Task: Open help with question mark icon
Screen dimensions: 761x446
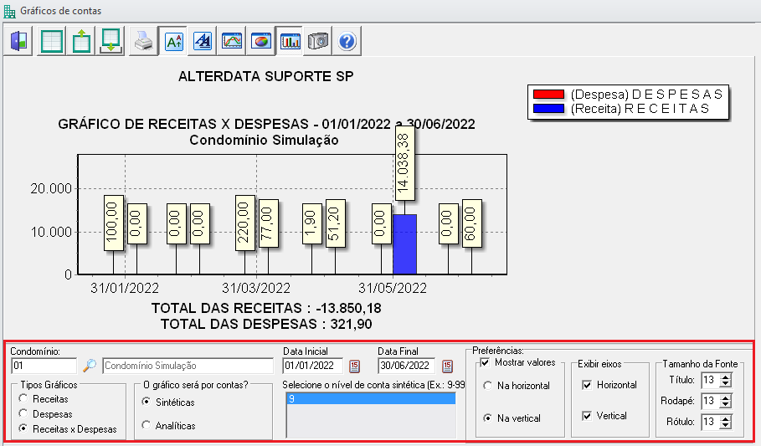Action: pyautogui.click(x=347, y=41)
